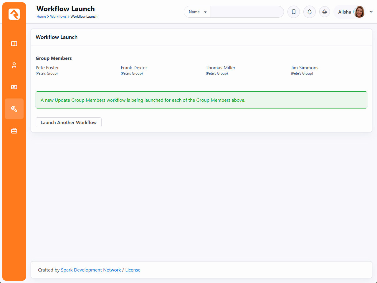Open the briefcase Admin icon in sidebar
The image size is (377, 283).
(x=14, y=131)
